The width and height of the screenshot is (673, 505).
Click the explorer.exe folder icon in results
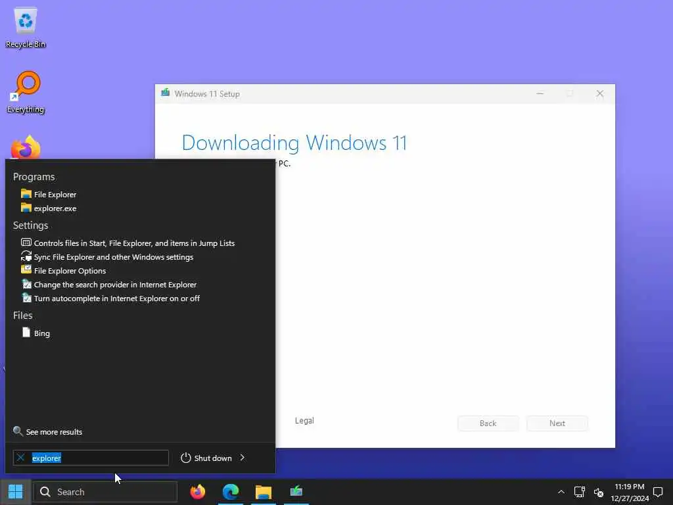[26, 208]
